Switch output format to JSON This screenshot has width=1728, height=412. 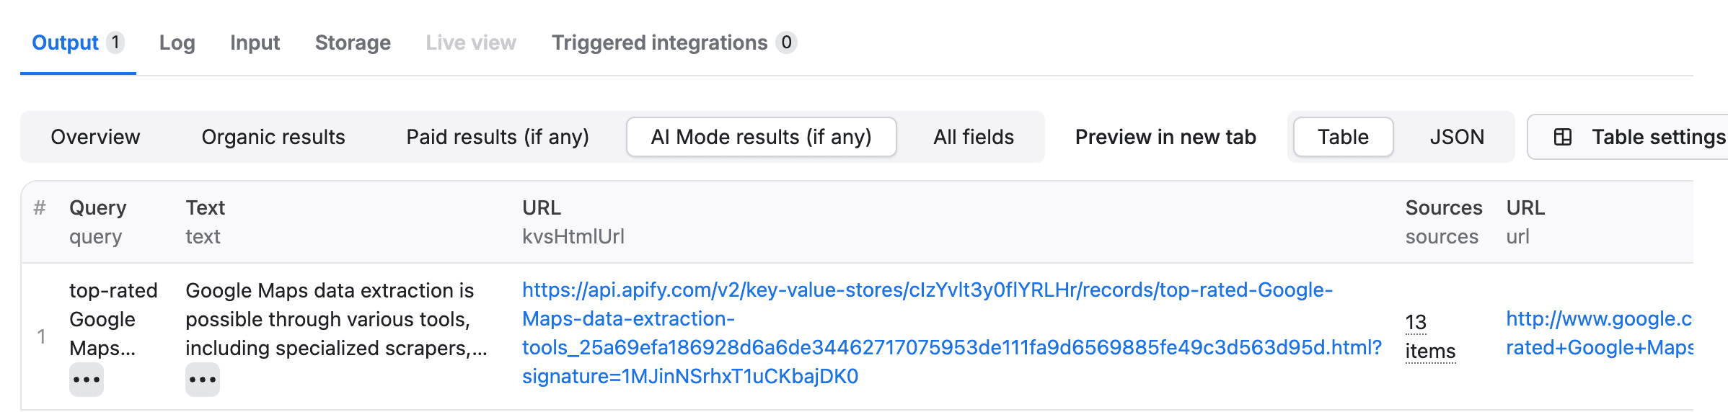1457,137
